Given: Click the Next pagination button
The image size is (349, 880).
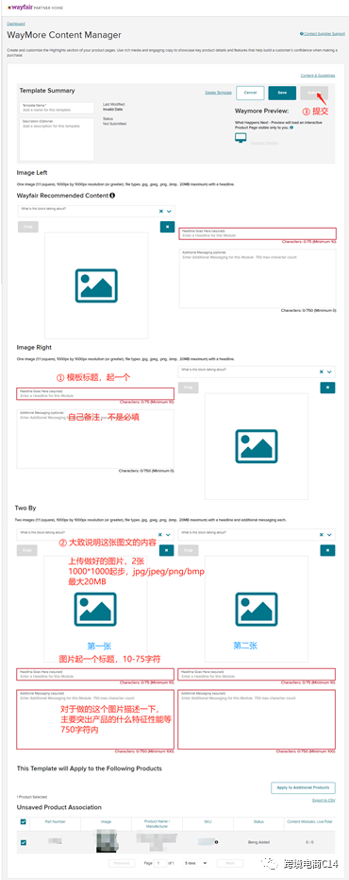Looking at the screenshot, I should [x=229, y=862].
